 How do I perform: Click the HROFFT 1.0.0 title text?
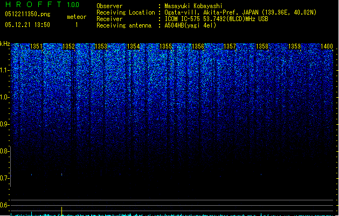[42, 4]
